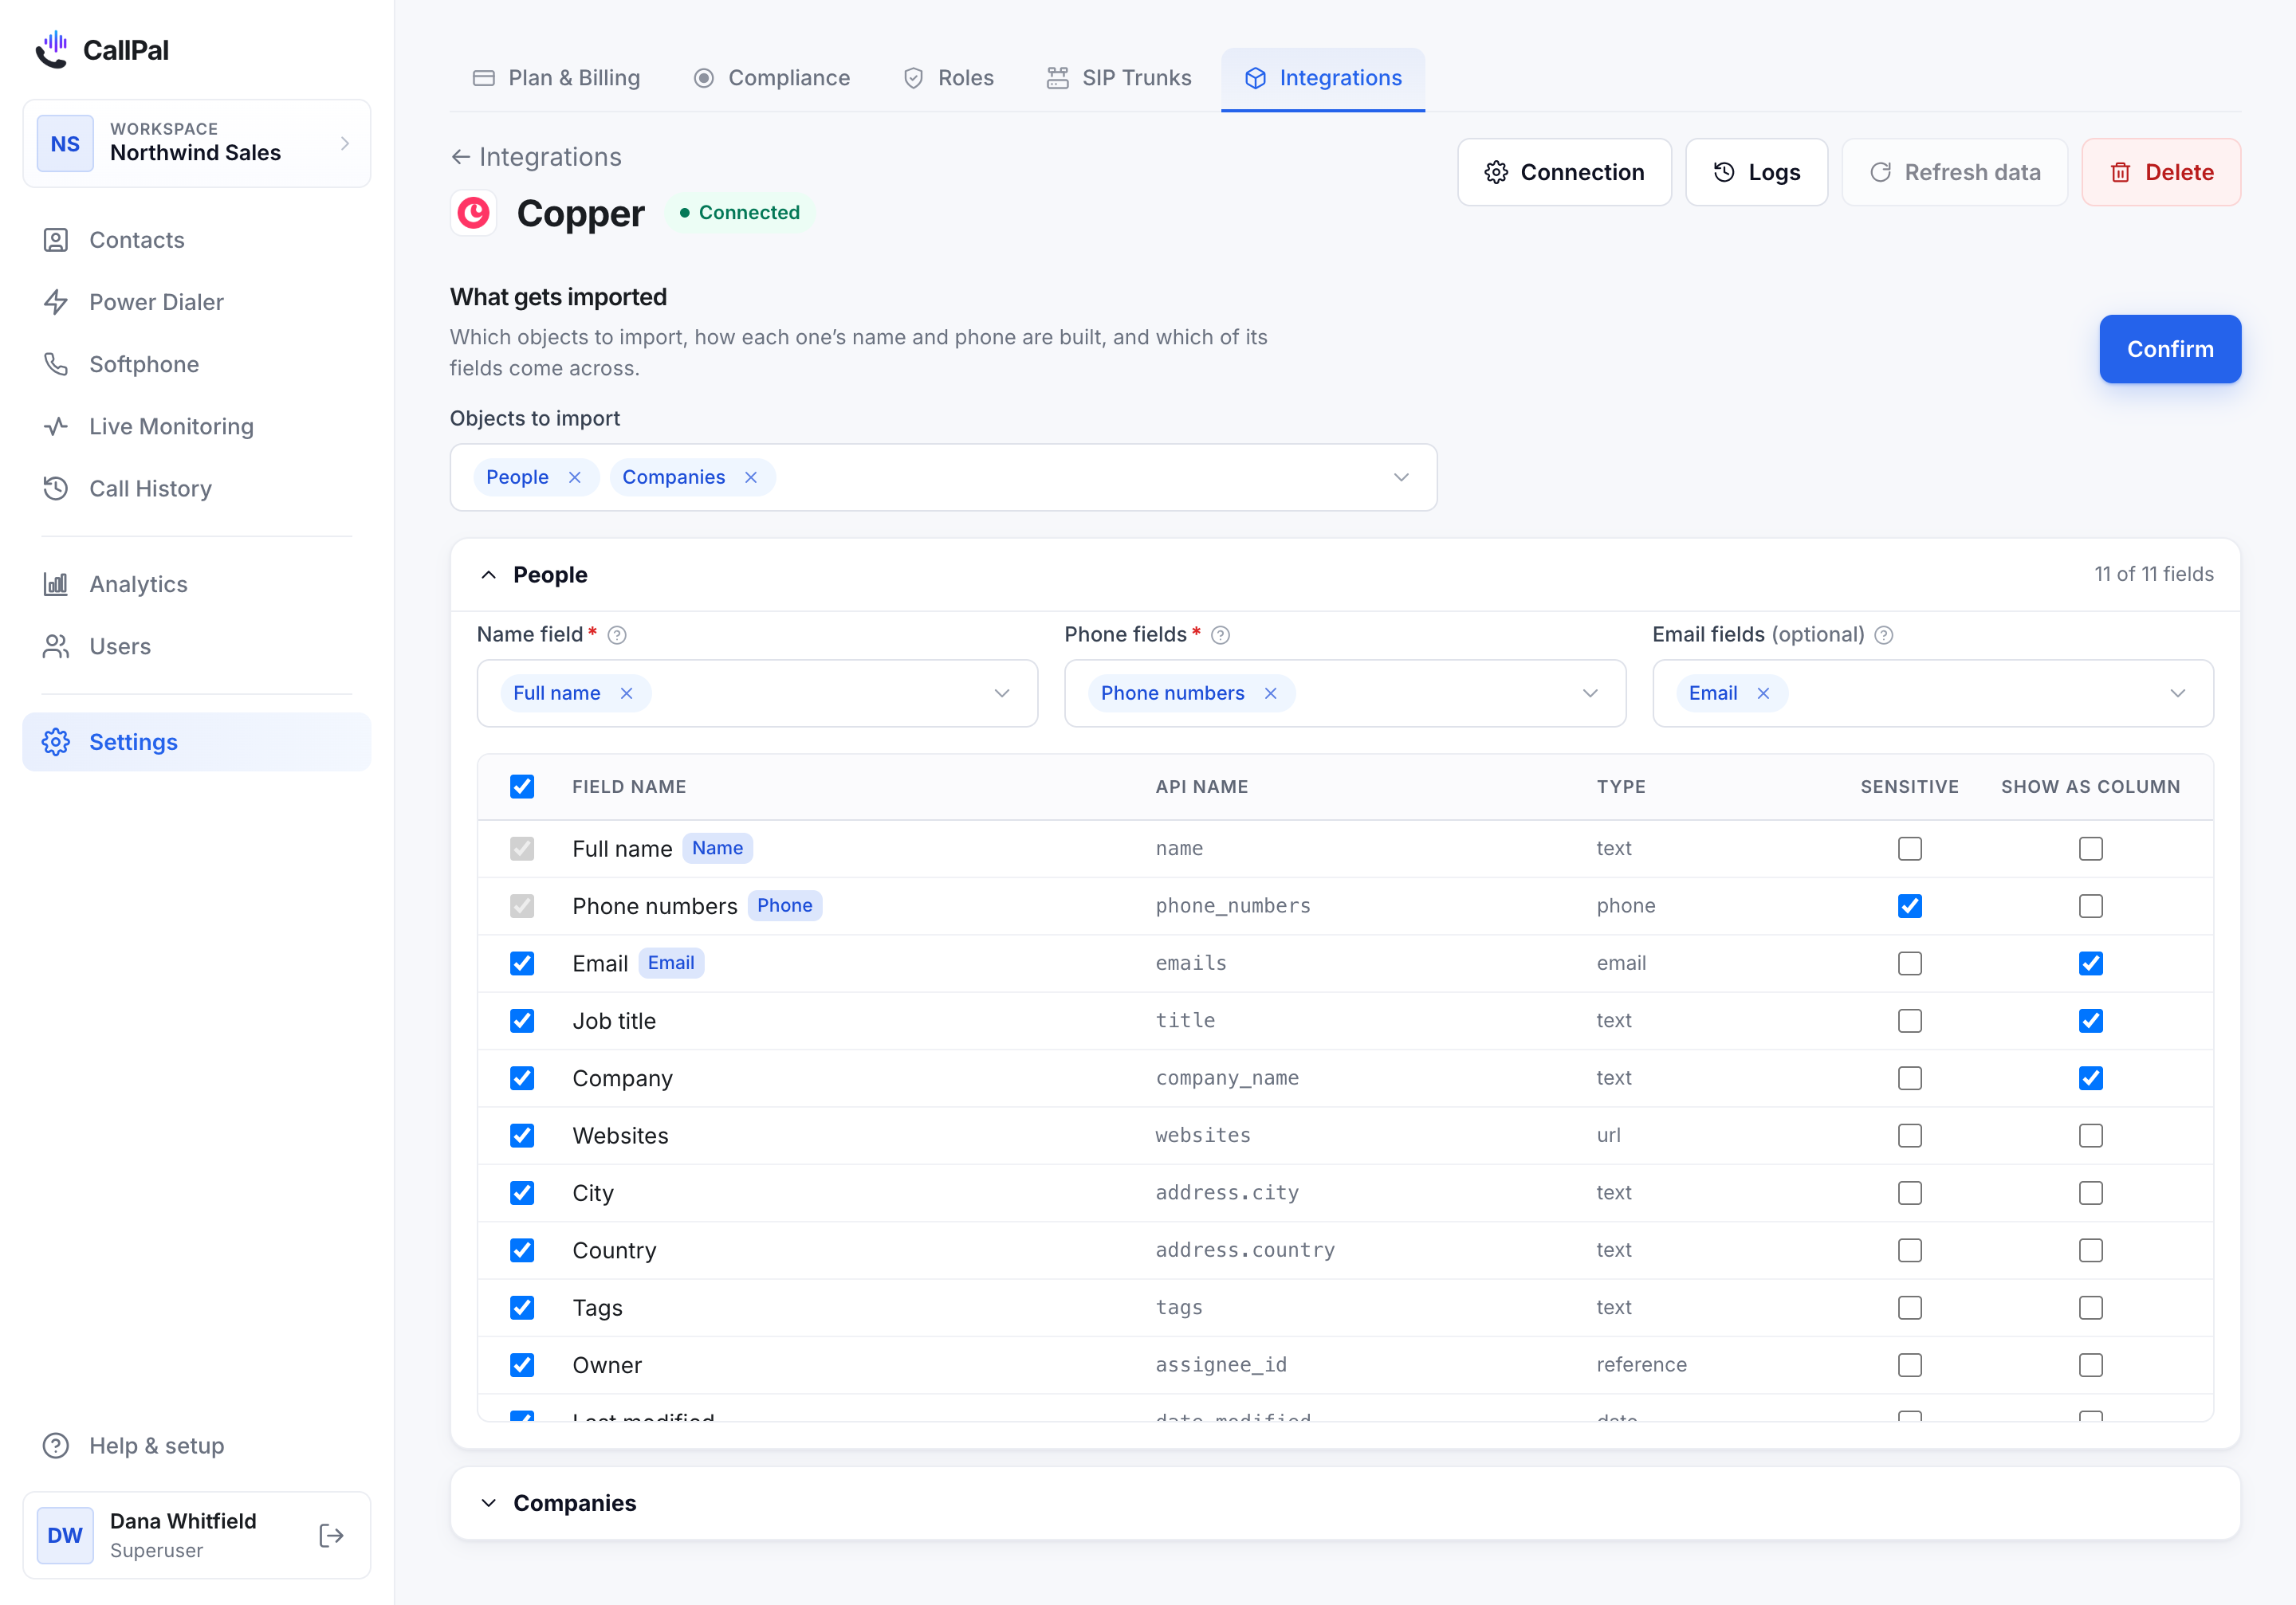This screenshot has height=1605, width=2296.
Task: Open the Logs button
Action: click(x=1756, y=172)
